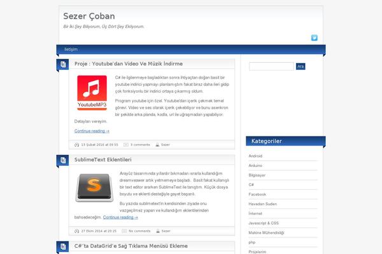Open the İnternet category
This screenshot has width=382, height=254.
coord(255,213)
